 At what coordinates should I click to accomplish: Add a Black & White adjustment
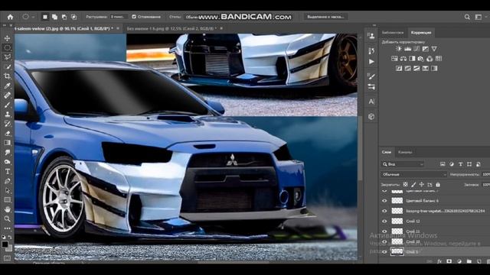tap(412, 59)
